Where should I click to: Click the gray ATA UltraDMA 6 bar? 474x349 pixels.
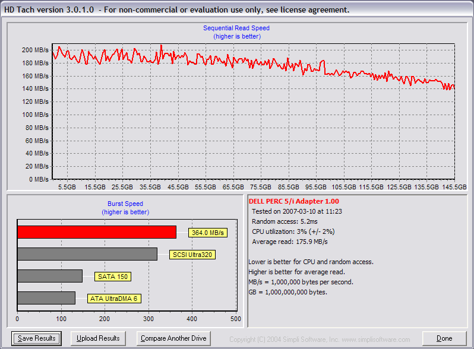(x=46, y=298)
